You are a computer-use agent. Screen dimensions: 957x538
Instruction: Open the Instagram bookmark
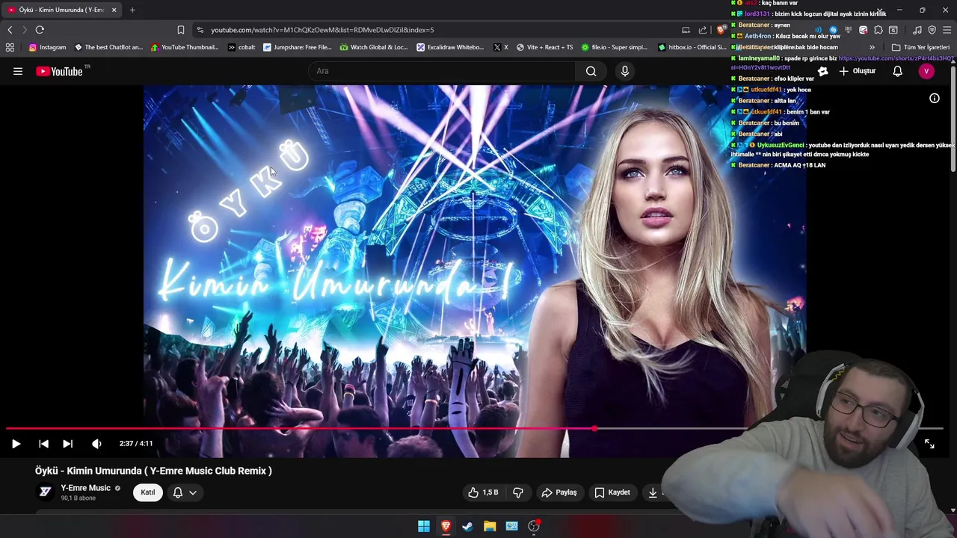tap(47, 47)
